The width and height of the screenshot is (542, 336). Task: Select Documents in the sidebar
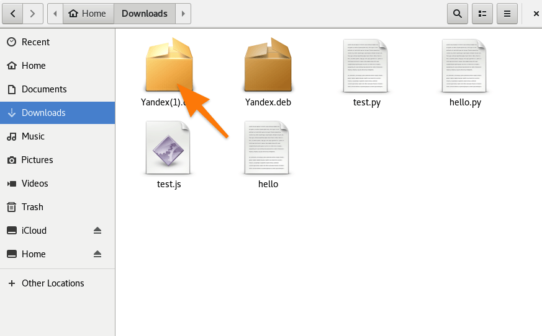coord(43,89)
